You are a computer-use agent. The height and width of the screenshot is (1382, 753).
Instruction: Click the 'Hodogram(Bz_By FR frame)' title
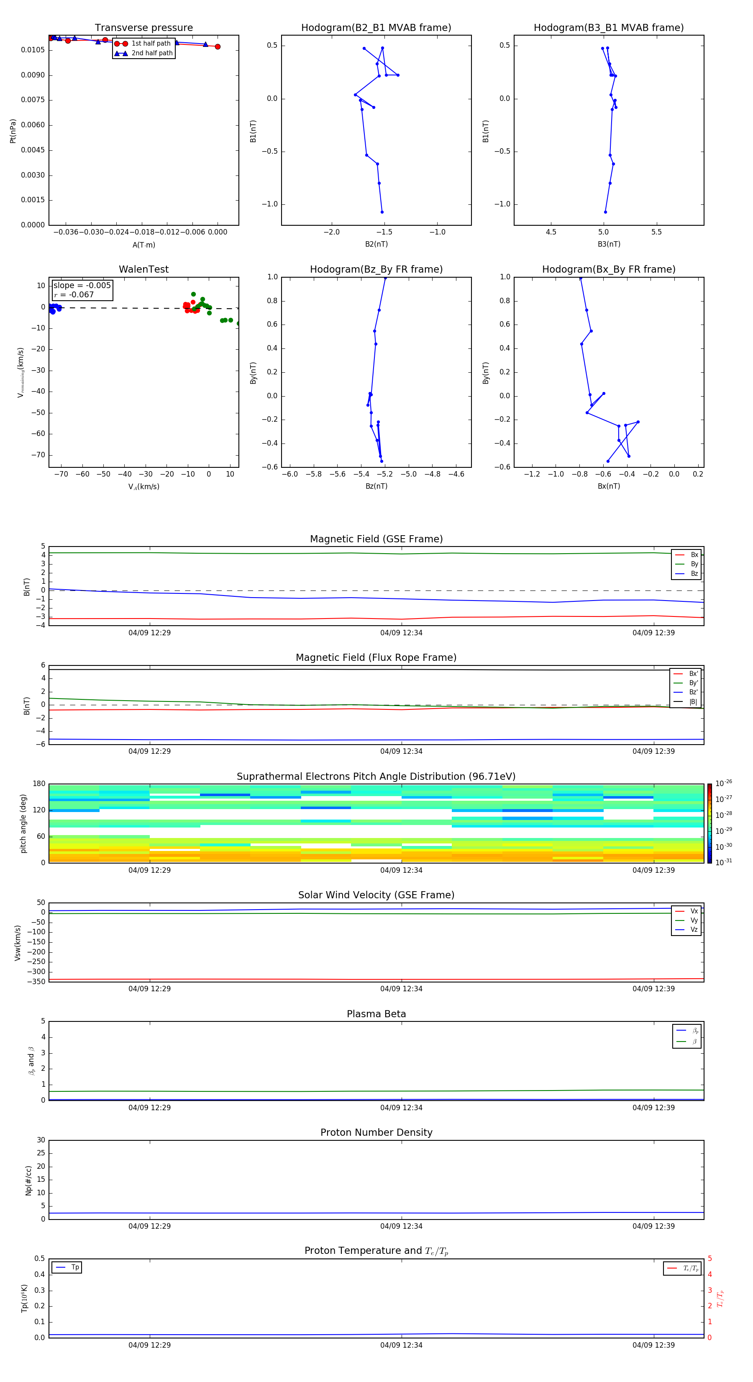(376, 269)
